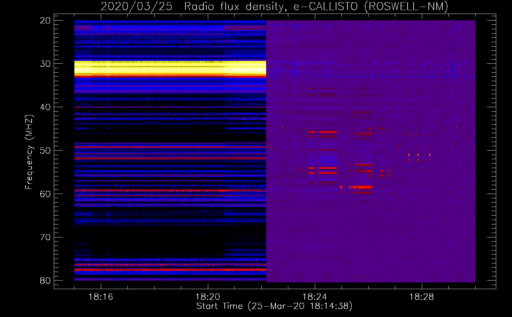This screenshot has width=512, height=317.
Task: Click the frequency tick label "20"
Action: pyautogui.click(x=45, y=21)
